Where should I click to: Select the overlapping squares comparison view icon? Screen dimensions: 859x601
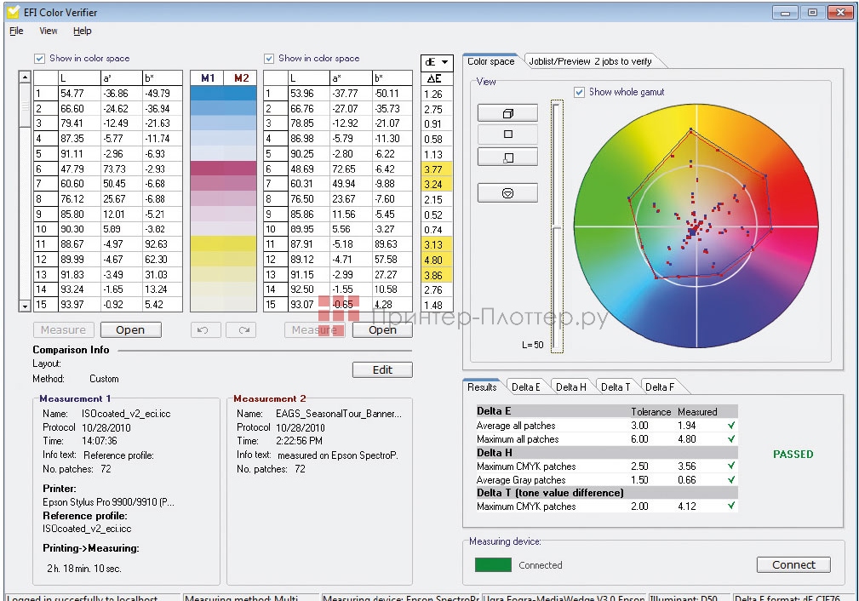tap(507, 157)
